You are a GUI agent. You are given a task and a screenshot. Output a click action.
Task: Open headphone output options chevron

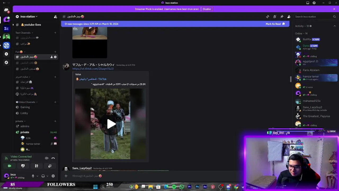coord(47,176)
